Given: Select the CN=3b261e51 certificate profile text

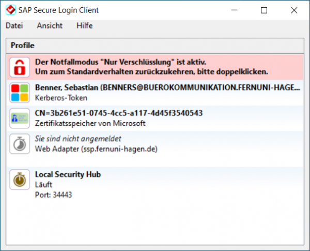Looking at the screenshot, I should [x=118, y=113].
